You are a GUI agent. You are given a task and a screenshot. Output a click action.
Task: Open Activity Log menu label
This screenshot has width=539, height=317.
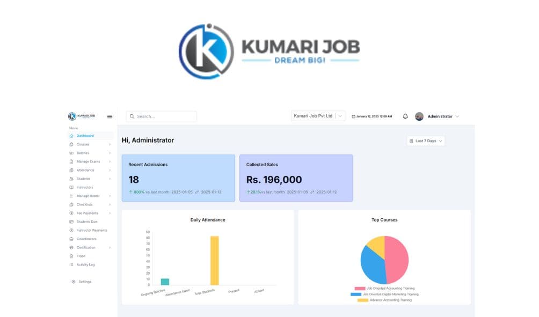pyautogui.click(x=85, y=265)
